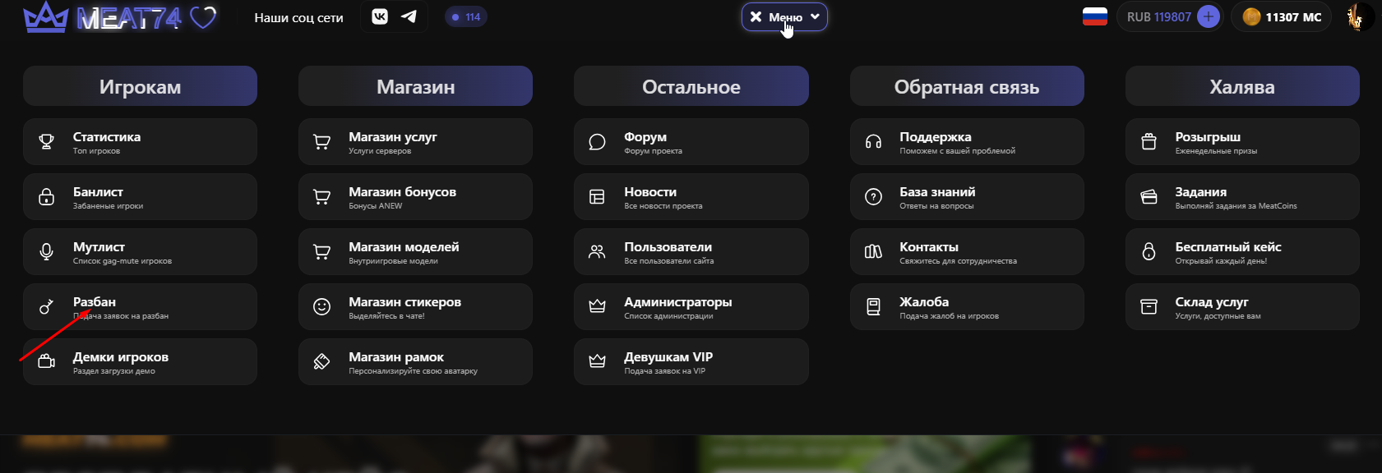Click the online counter badge 114
Viewport: 1382px width, 473px height.
[x=466, y=16]
